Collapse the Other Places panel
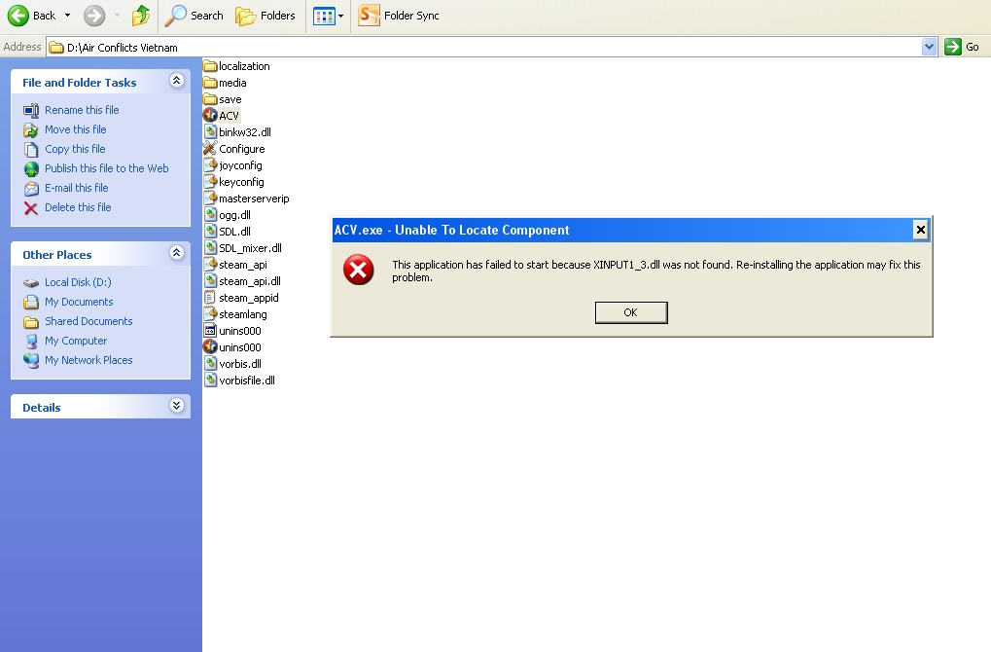The image size is (991, 652). coord(176,252)
